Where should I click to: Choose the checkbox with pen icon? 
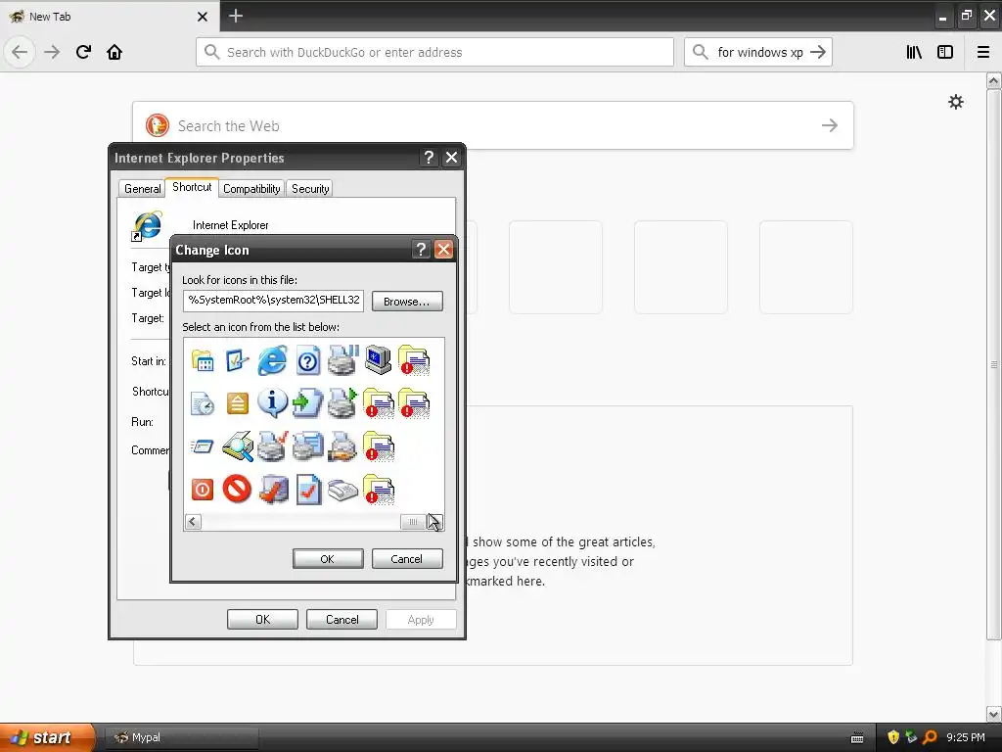coord(237,361)
